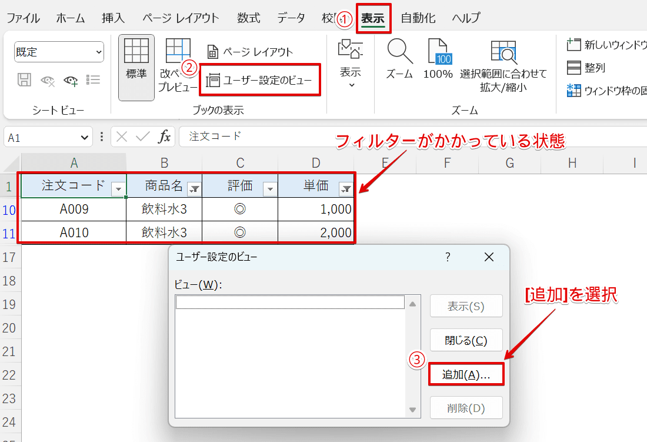Click the list scroll up arrow
647x442 pixels.
[x=413, y=304]
